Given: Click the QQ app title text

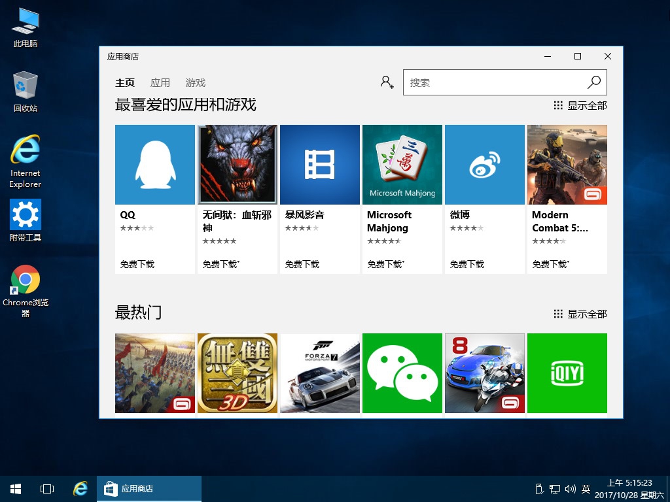Looking at the screenshot, I should coord(128,215).
